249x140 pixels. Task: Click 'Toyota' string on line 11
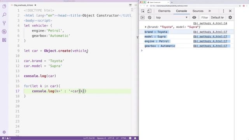click(x=56, y=61)
